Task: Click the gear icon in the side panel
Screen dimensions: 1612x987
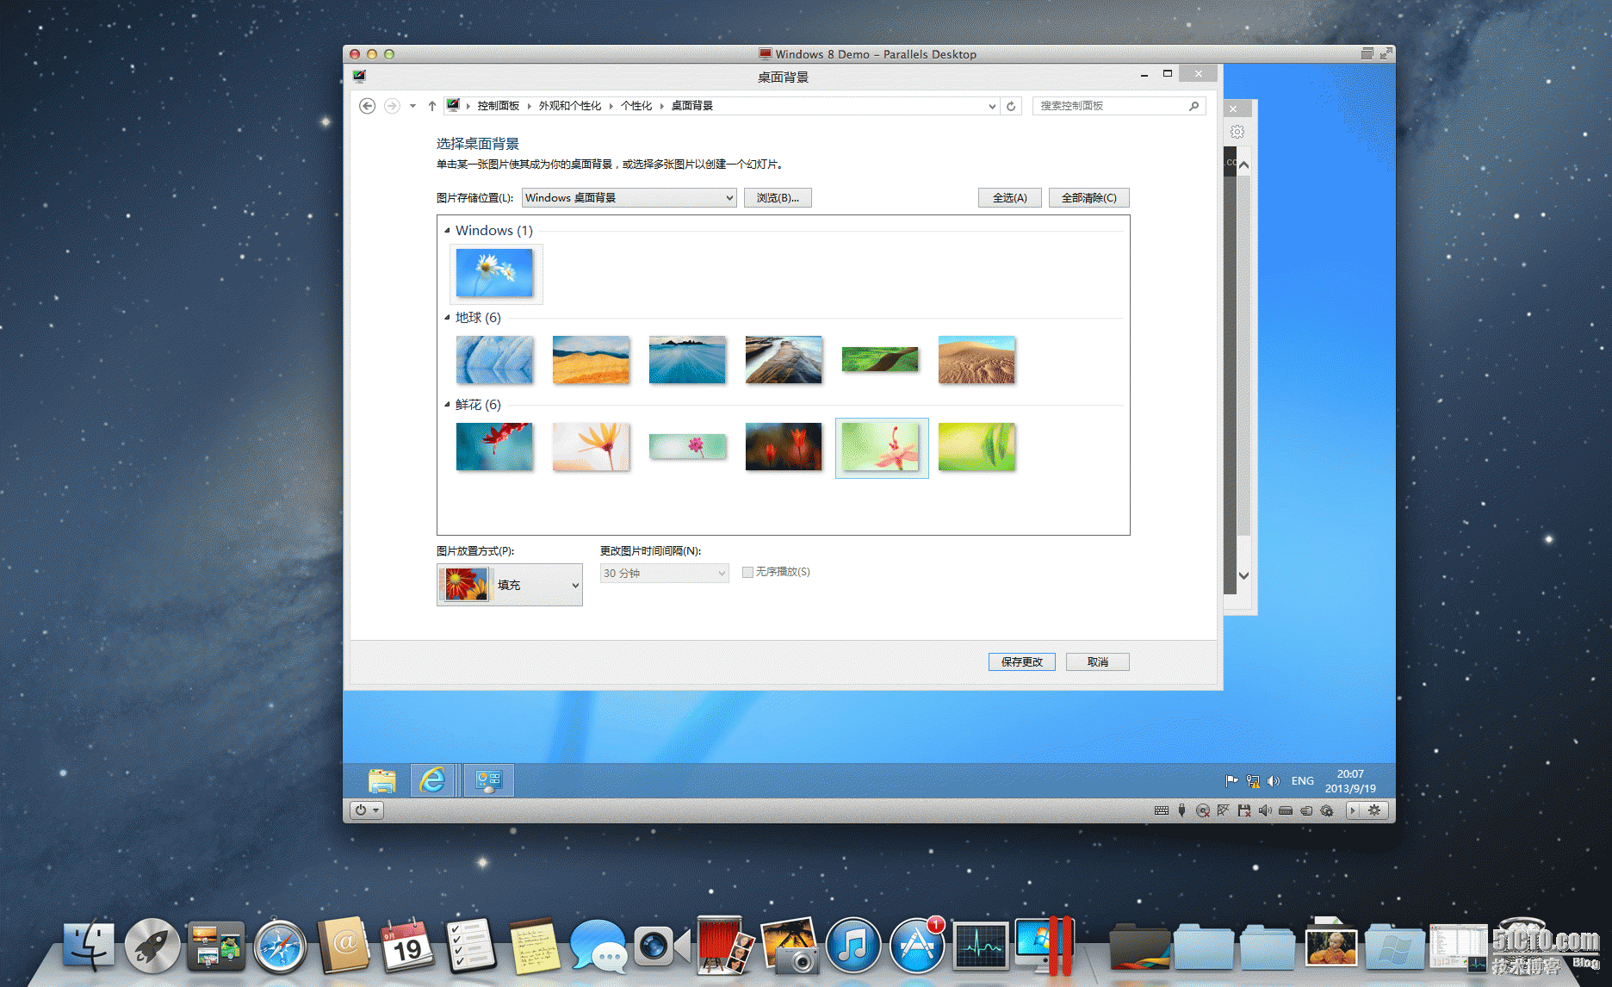Action: tap(1237, 132)
